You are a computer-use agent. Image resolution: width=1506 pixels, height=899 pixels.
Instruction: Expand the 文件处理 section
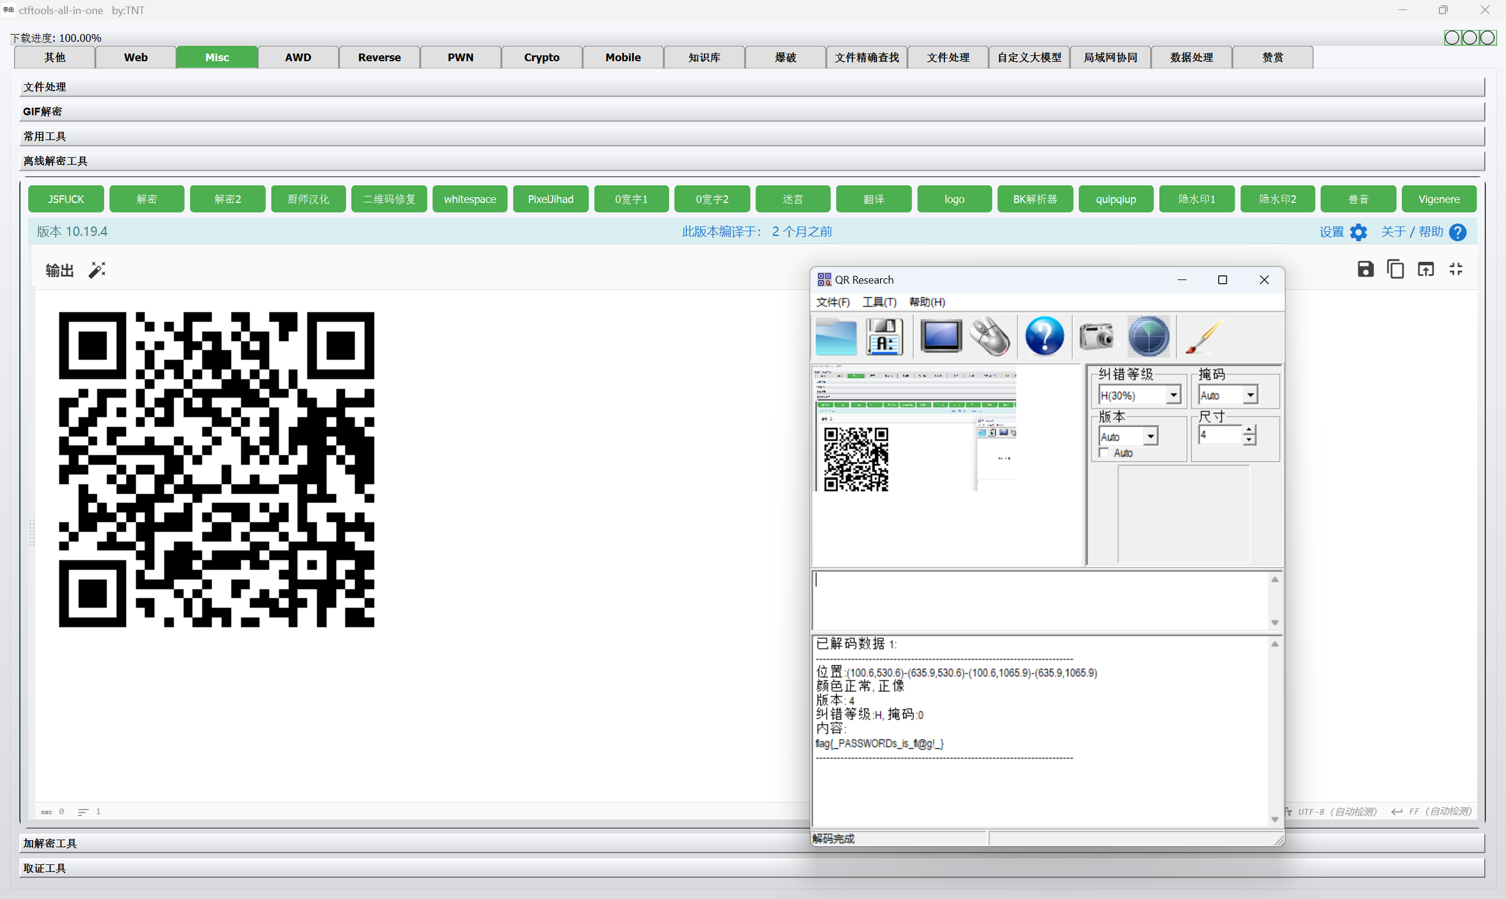point(752,86)
